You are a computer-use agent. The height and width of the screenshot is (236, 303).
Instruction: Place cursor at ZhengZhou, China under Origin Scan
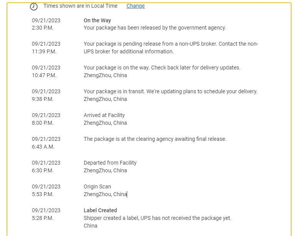point(105,194)
